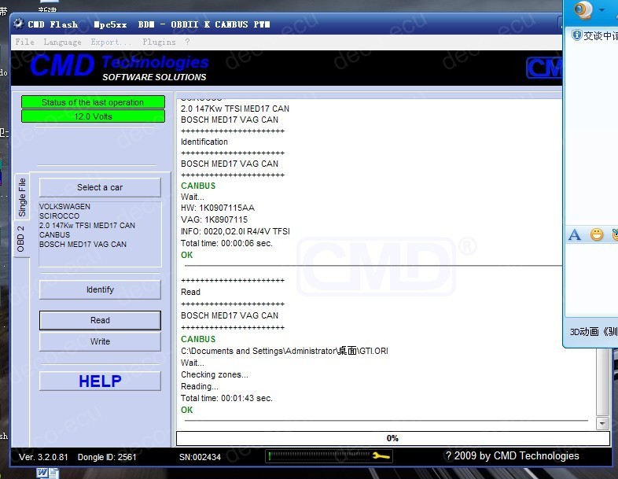
Task: Click the shield icon in chat window
Action: click(x=576, y=35)
